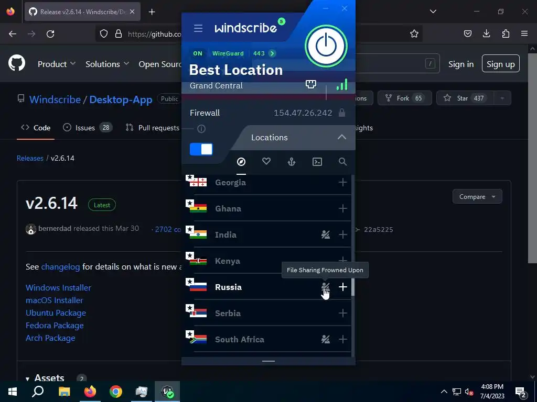This screenshot has width=537, height=402.
Task: Open the Windows Start menu
Action: click(x=13, y=392)
